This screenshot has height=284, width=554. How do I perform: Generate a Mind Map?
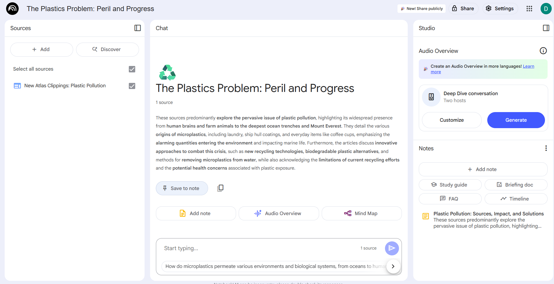[x=361, y=213]
